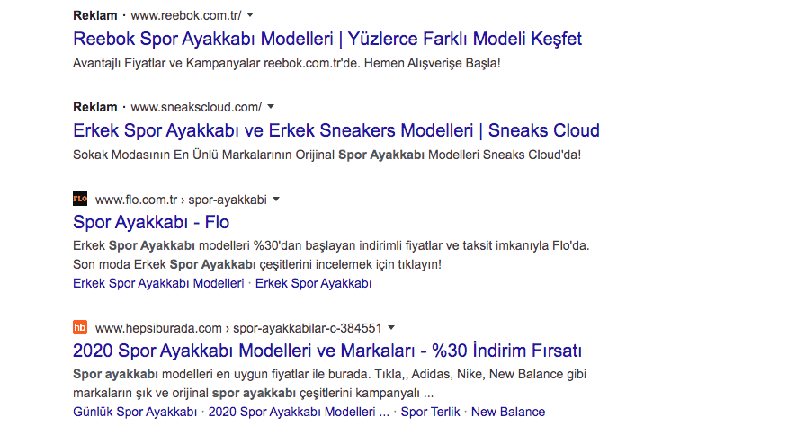
Task: Expand the reebok.com.tr ad dropdown arrow
Action: [x=250, y=15]
